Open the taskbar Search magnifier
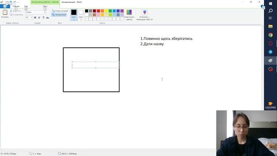The image size is (277, 156). pyautogui.click(x=271, y=11)
